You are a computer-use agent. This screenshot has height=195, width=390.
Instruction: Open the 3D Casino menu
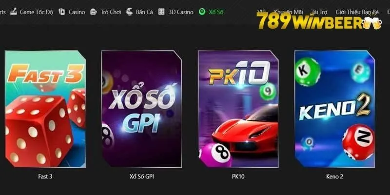pyautogui.click(x=181, y=12)
